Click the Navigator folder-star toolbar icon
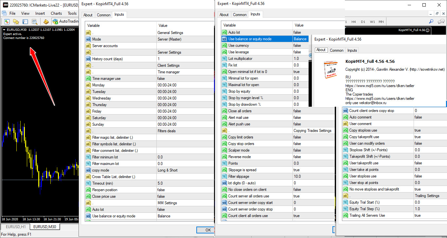Image resolution: width=447 pixels, height=238 pixels. tap(16, 22)
